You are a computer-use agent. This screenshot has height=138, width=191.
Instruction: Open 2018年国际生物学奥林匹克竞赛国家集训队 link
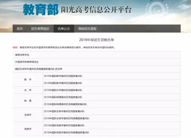67,118
